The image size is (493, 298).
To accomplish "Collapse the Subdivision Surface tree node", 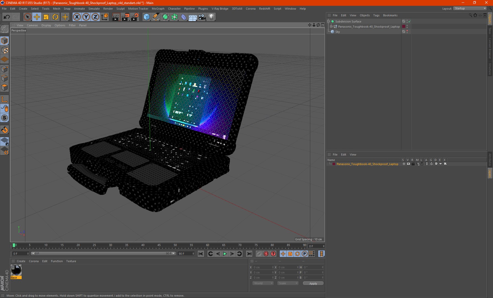I will click(329, 21).
